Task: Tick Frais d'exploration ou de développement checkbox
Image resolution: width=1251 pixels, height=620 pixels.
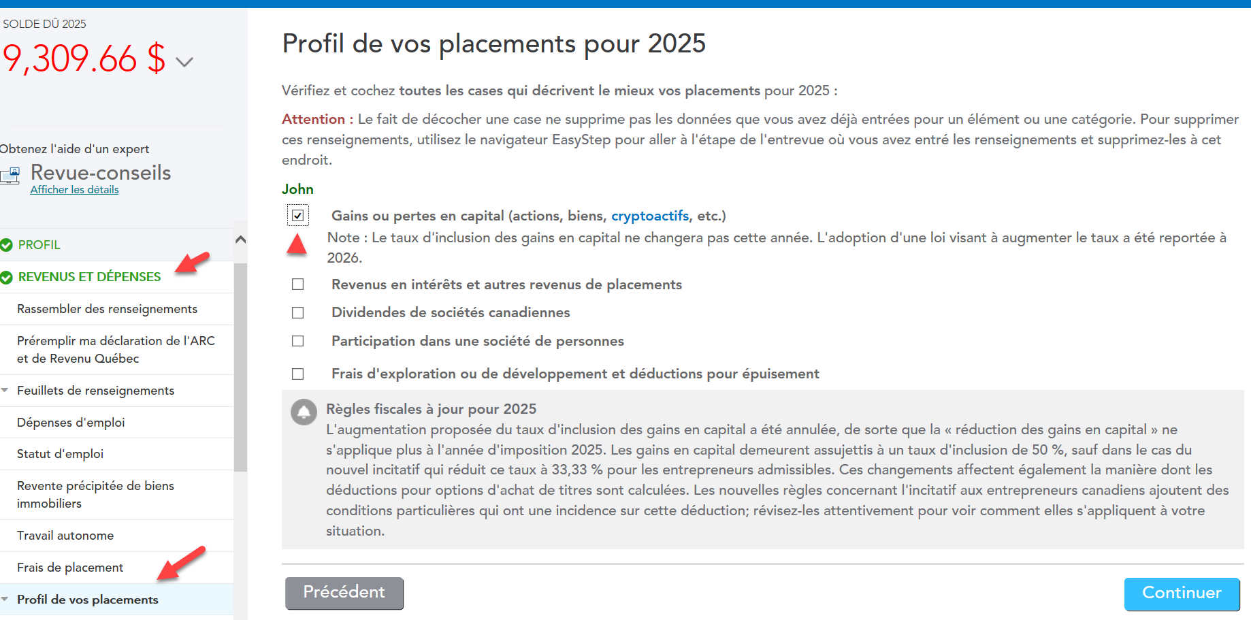Action: pos(298,374)
